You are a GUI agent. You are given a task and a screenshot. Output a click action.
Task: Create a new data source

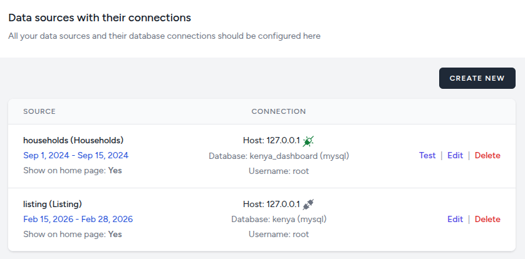[477, 78]
